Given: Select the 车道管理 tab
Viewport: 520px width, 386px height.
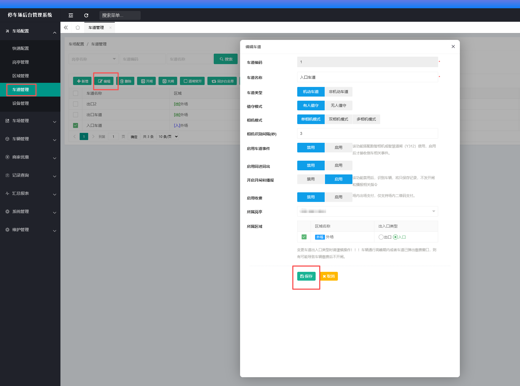Looking at the screenshot, I should [x=96, y=28].
